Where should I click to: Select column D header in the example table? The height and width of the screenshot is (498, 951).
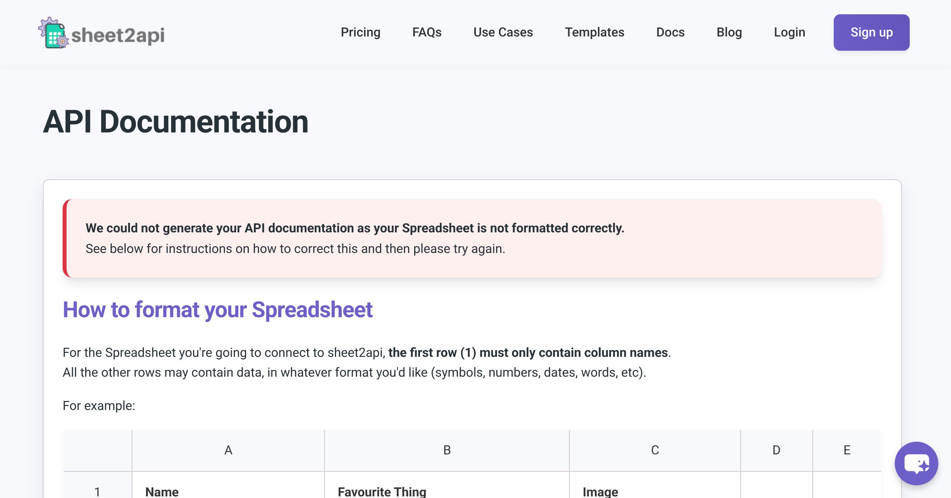[x=775, y=450]
